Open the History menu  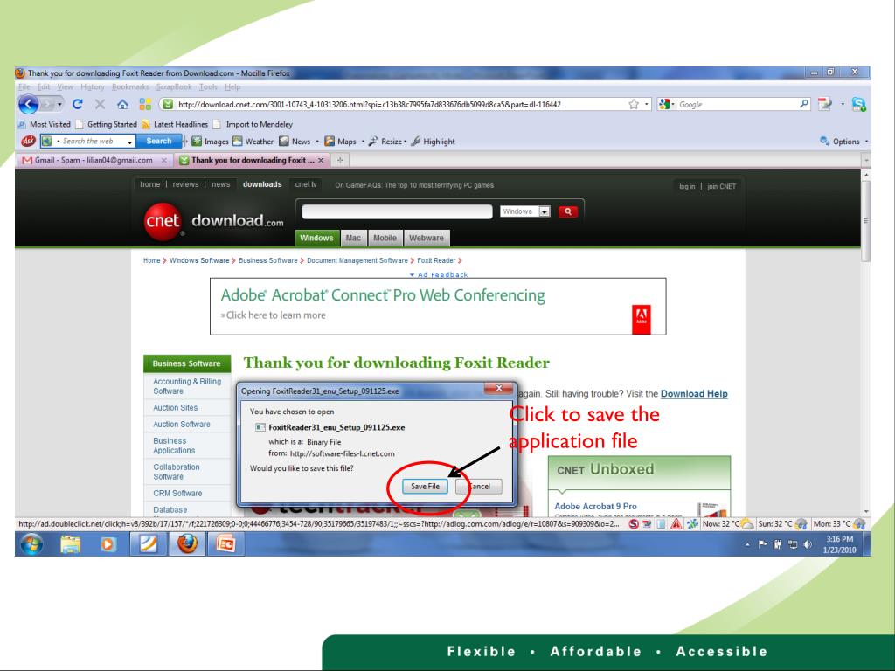[x=93, y=86]
